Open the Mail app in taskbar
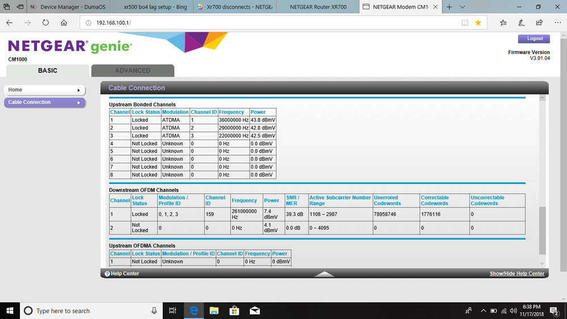The height and width of the screenshot is (319, 567). pos(254,310)
